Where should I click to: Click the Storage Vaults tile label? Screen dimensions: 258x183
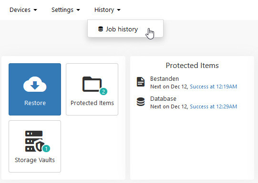tap(35, 160)
